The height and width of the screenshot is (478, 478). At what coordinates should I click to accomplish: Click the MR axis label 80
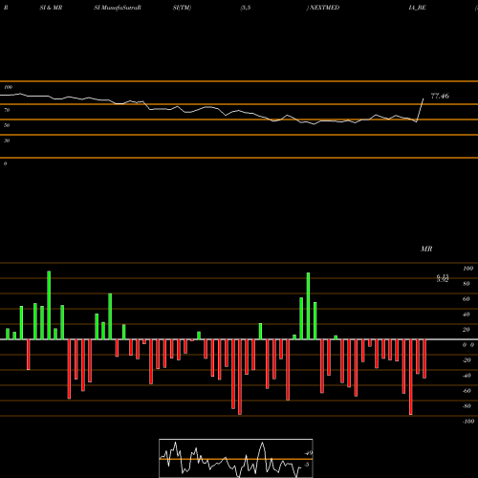[x=467, y=284]
